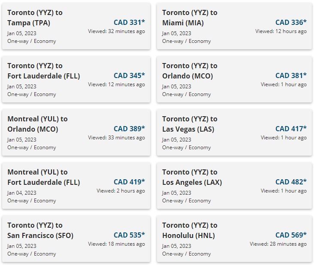Image resolution: width=314 pixels, height=265 pixels.
Task: Click the CAD 381 Orlando price
Action: pyautogui.click(x=291, y=75)
